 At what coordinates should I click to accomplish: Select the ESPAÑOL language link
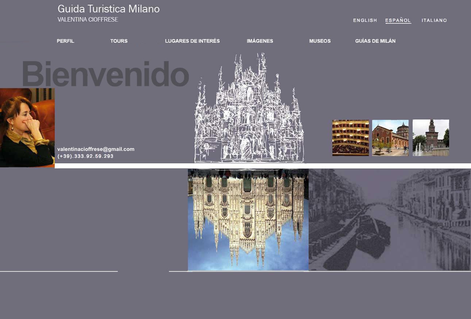398,20
